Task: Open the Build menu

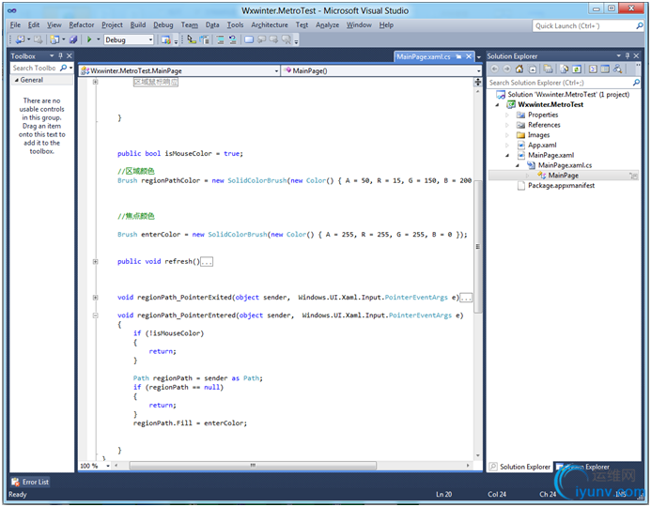Action: [137, 24]
